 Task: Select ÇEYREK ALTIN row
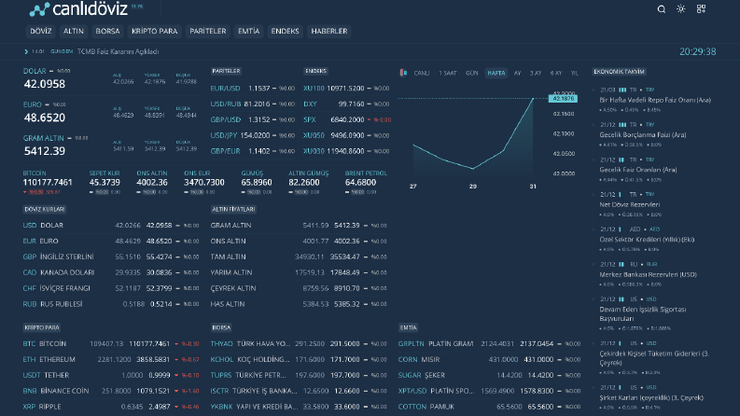(x=299, y=288)
